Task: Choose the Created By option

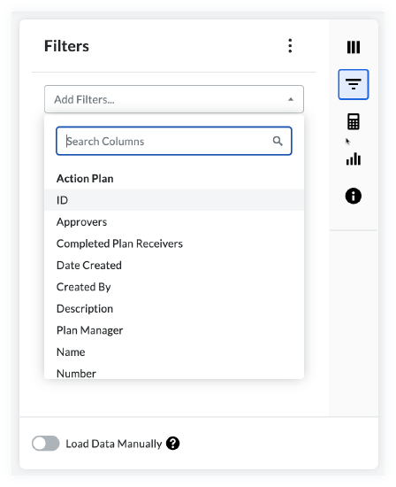Action: point(174,287)
